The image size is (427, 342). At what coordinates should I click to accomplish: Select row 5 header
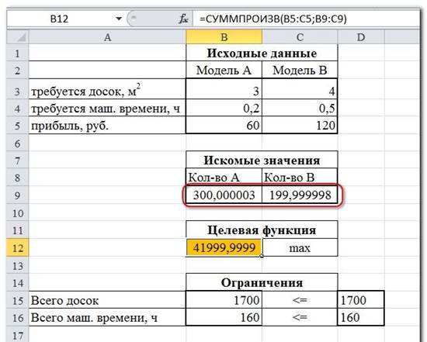coord(18,126)
